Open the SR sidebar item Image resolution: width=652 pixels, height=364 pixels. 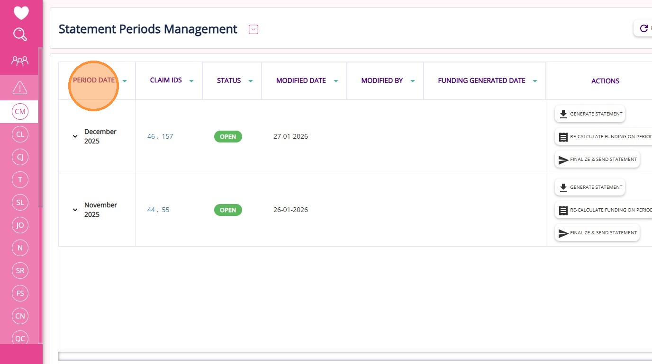click(x=20, y=271)
